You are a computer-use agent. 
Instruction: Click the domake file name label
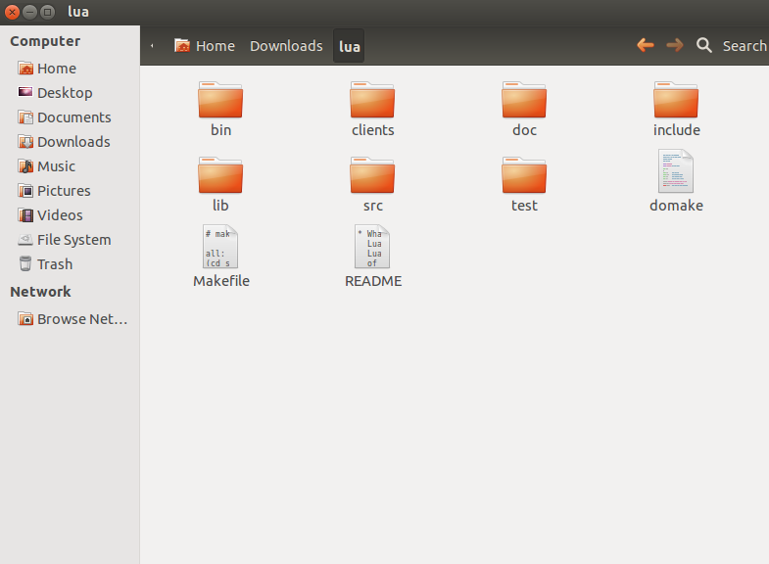click(x=676, y=206)
